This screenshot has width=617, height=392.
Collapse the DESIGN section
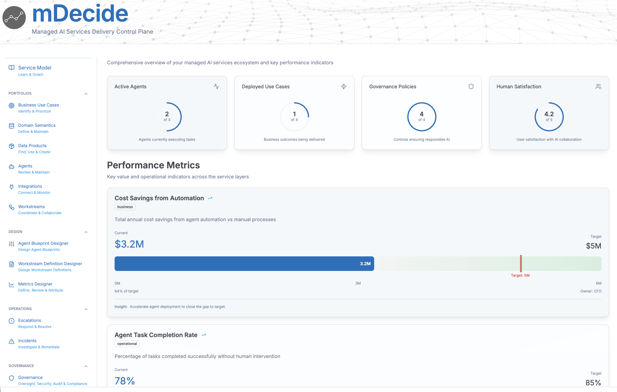[x=86, y=232]
